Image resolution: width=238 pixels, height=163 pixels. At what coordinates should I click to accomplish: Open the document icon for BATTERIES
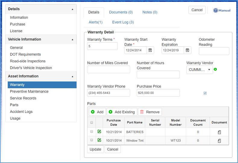pyautogui.click(x=219, y=132)
